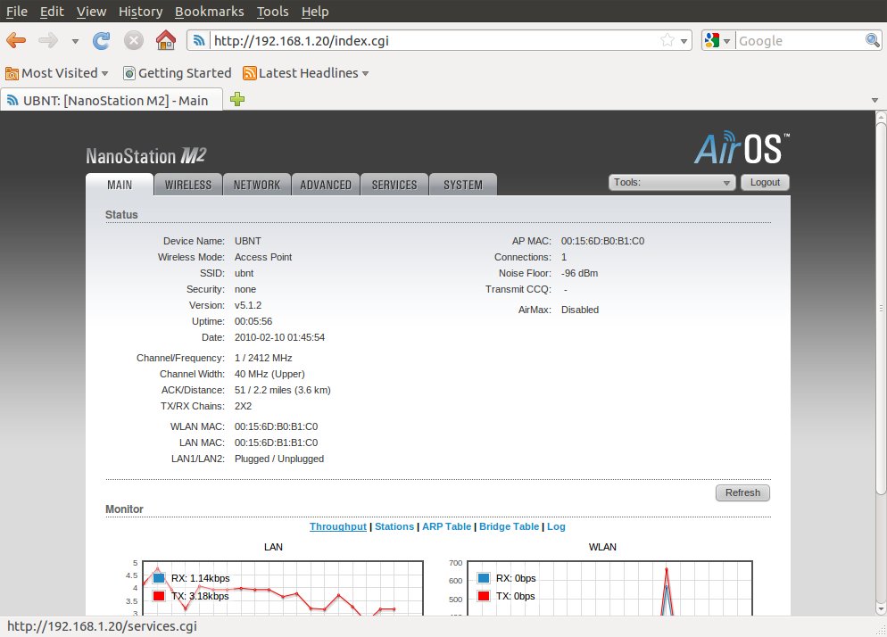Click the Version value v5.1.2

(x=248, y=305)
